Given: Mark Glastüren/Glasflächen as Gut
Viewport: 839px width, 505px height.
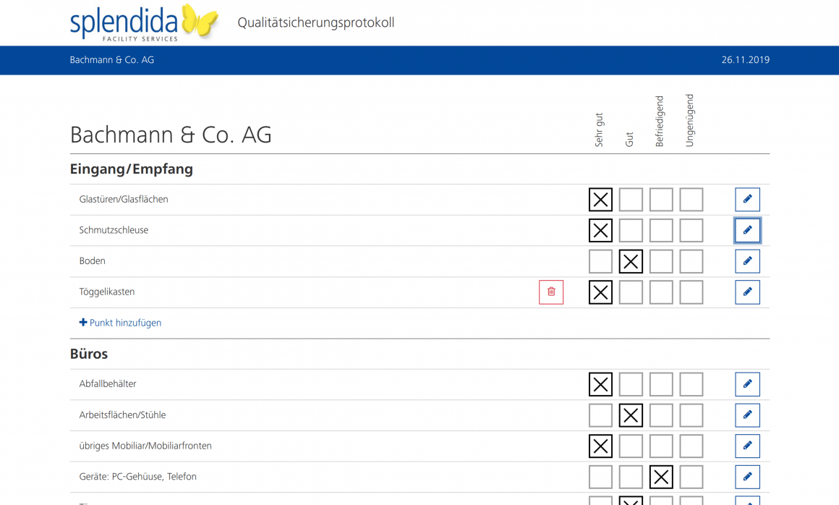Looking at the screenshot, I should tap(631, 200).
